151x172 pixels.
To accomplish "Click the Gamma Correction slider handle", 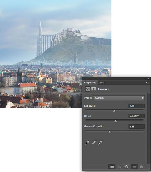I will [110, 132].
